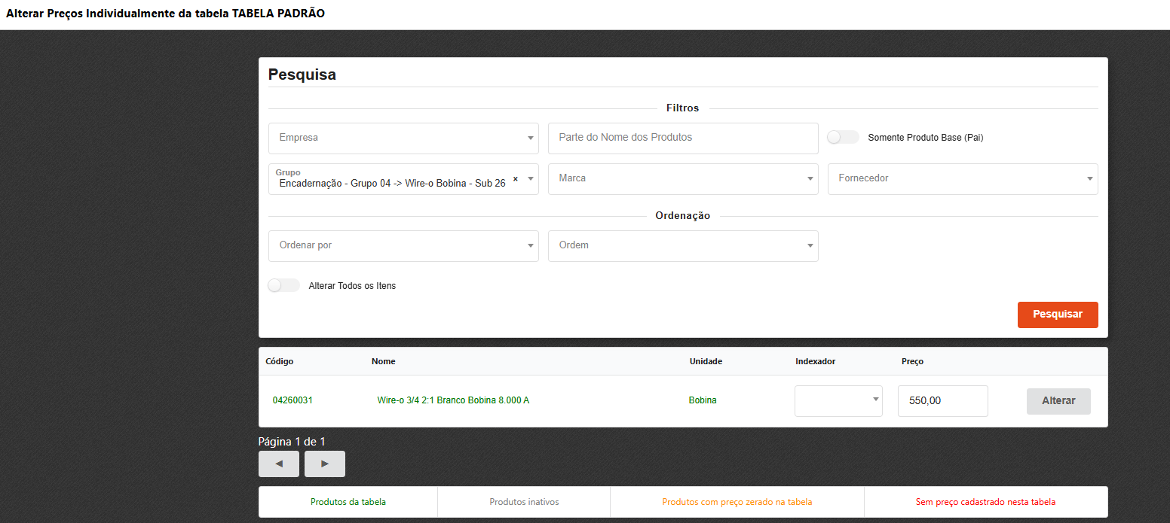Click the Pesquisar button
The width and height of the screenshot is (1170, 523).
[x=1058, y=315]
